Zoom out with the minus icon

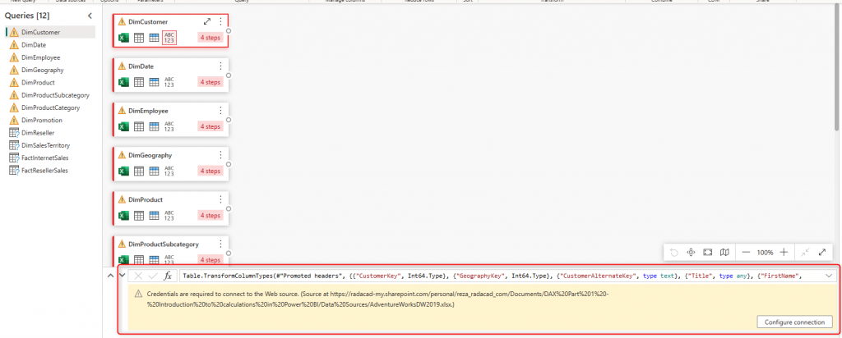[x=746, y=252]
